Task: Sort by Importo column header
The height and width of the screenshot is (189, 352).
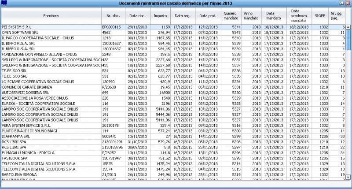Action: 160,16
